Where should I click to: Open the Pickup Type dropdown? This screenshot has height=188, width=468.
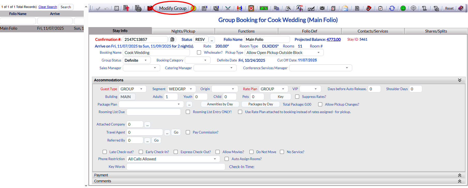point(284,53)
